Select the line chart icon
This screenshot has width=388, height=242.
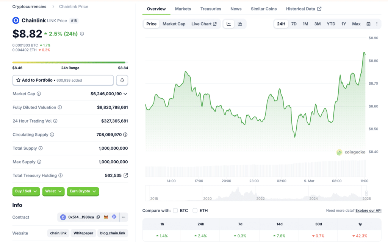click(228, 23)
